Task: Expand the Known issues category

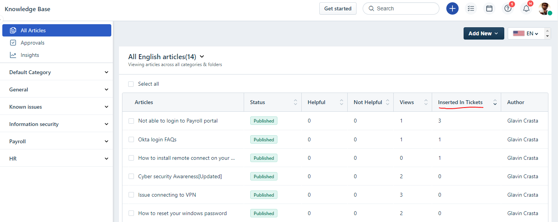Action: point(56,107)
